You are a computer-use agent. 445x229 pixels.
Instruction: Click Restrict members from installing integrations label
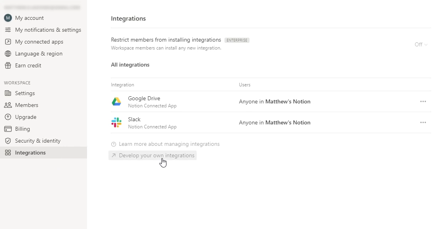coord(166,40)
